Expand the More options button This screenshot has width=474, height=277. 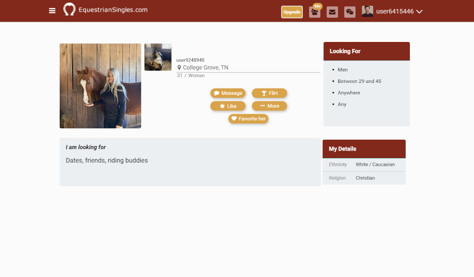point(269,106)
